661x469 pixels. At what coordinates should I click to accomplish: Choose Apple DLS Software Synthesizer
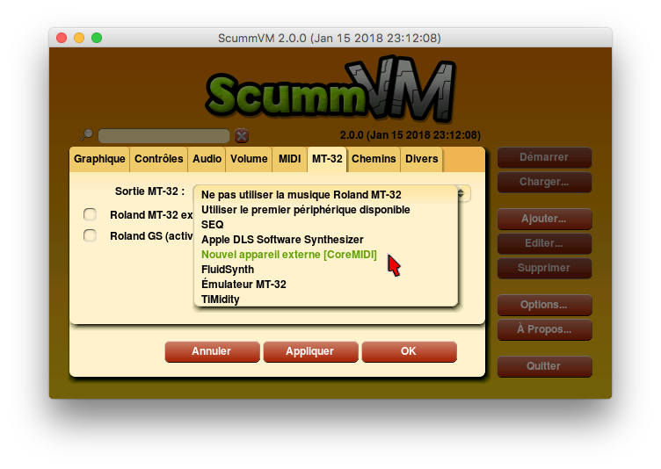coord(326,240)
